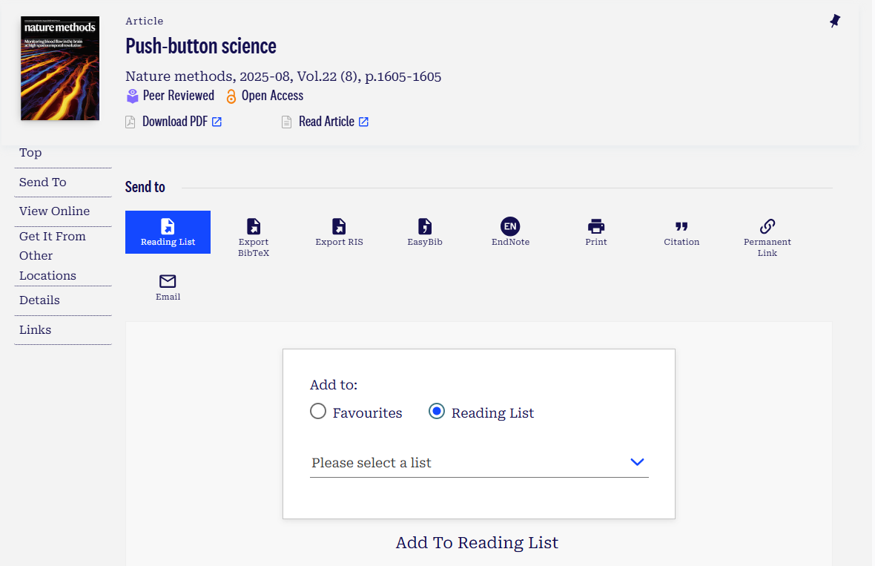Image resolution: width=875 pixels, height=566 pixels.
Task: Open the 'Please select a list' dropdown
Action: point(479,463)
